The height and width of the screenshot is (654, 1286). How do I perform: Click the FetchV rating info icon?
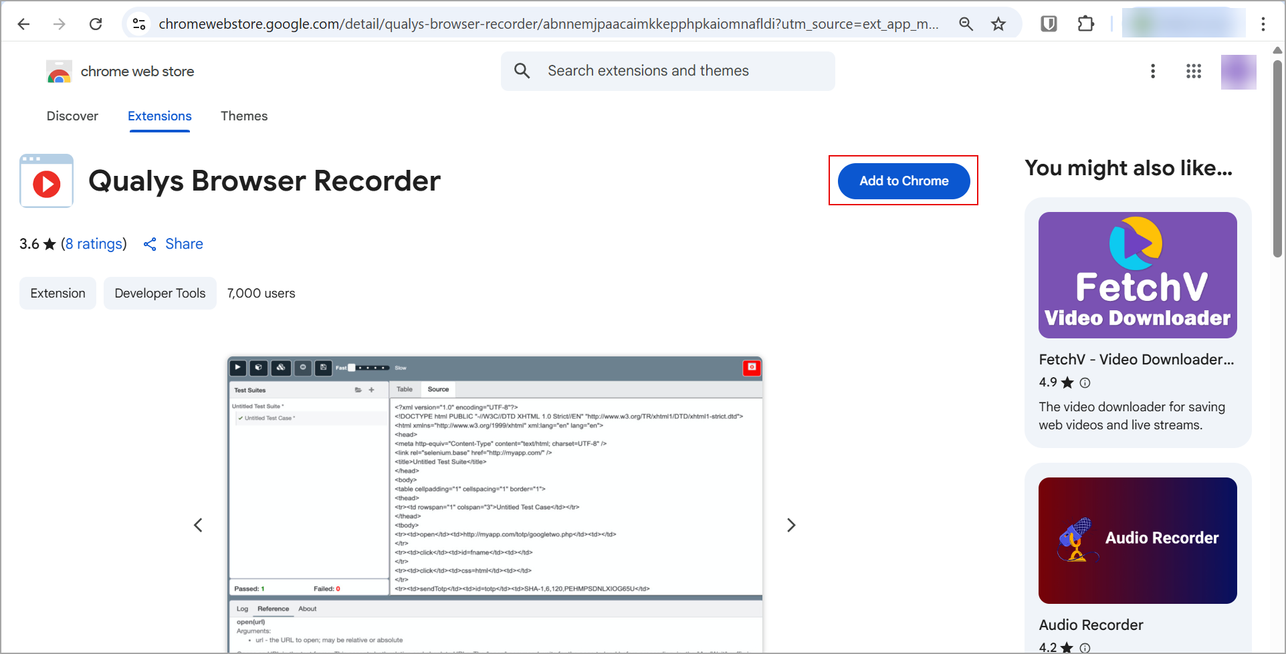coord(1085,383)
